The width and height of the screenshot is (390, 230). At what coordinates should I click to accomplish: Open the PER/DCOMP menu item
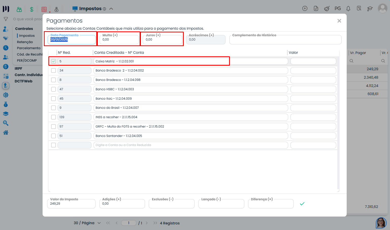[x=27, y=60]
